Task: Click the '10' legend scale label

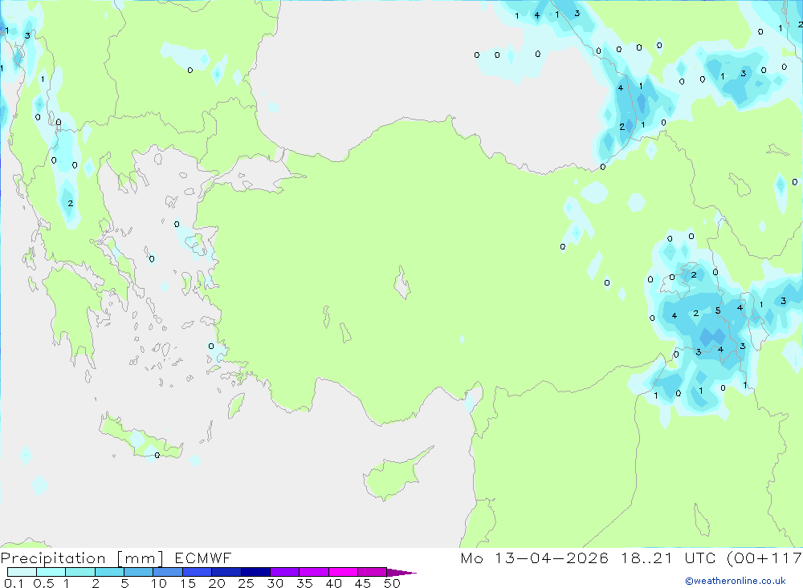Action: click(159, 583)
